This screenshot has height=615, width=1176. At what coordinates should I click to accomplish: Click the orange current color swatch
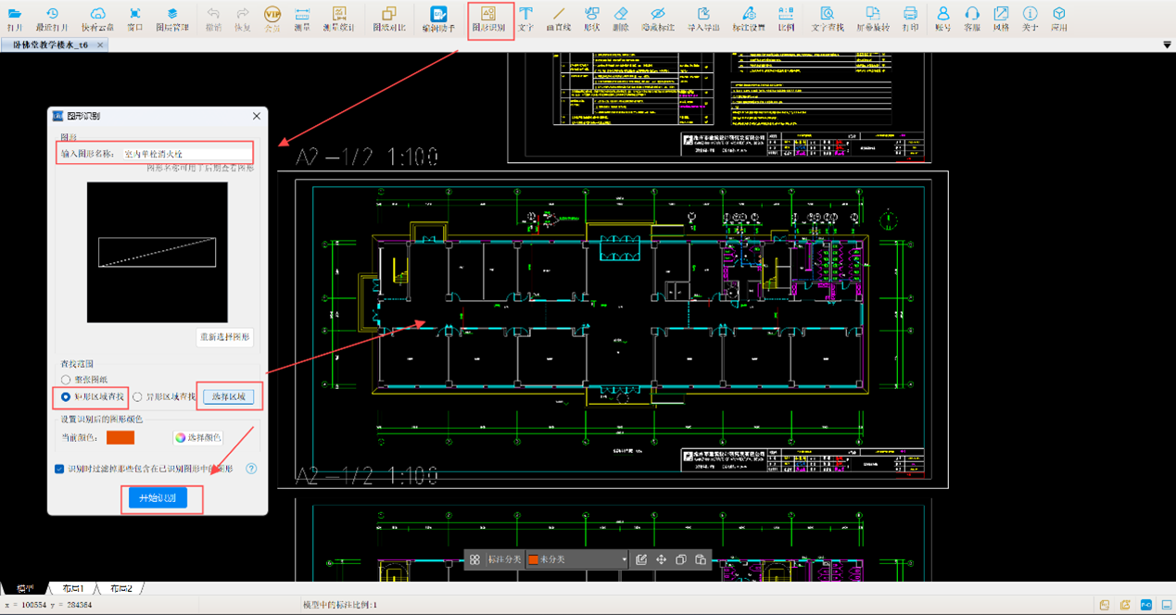[x=120, y=437]
